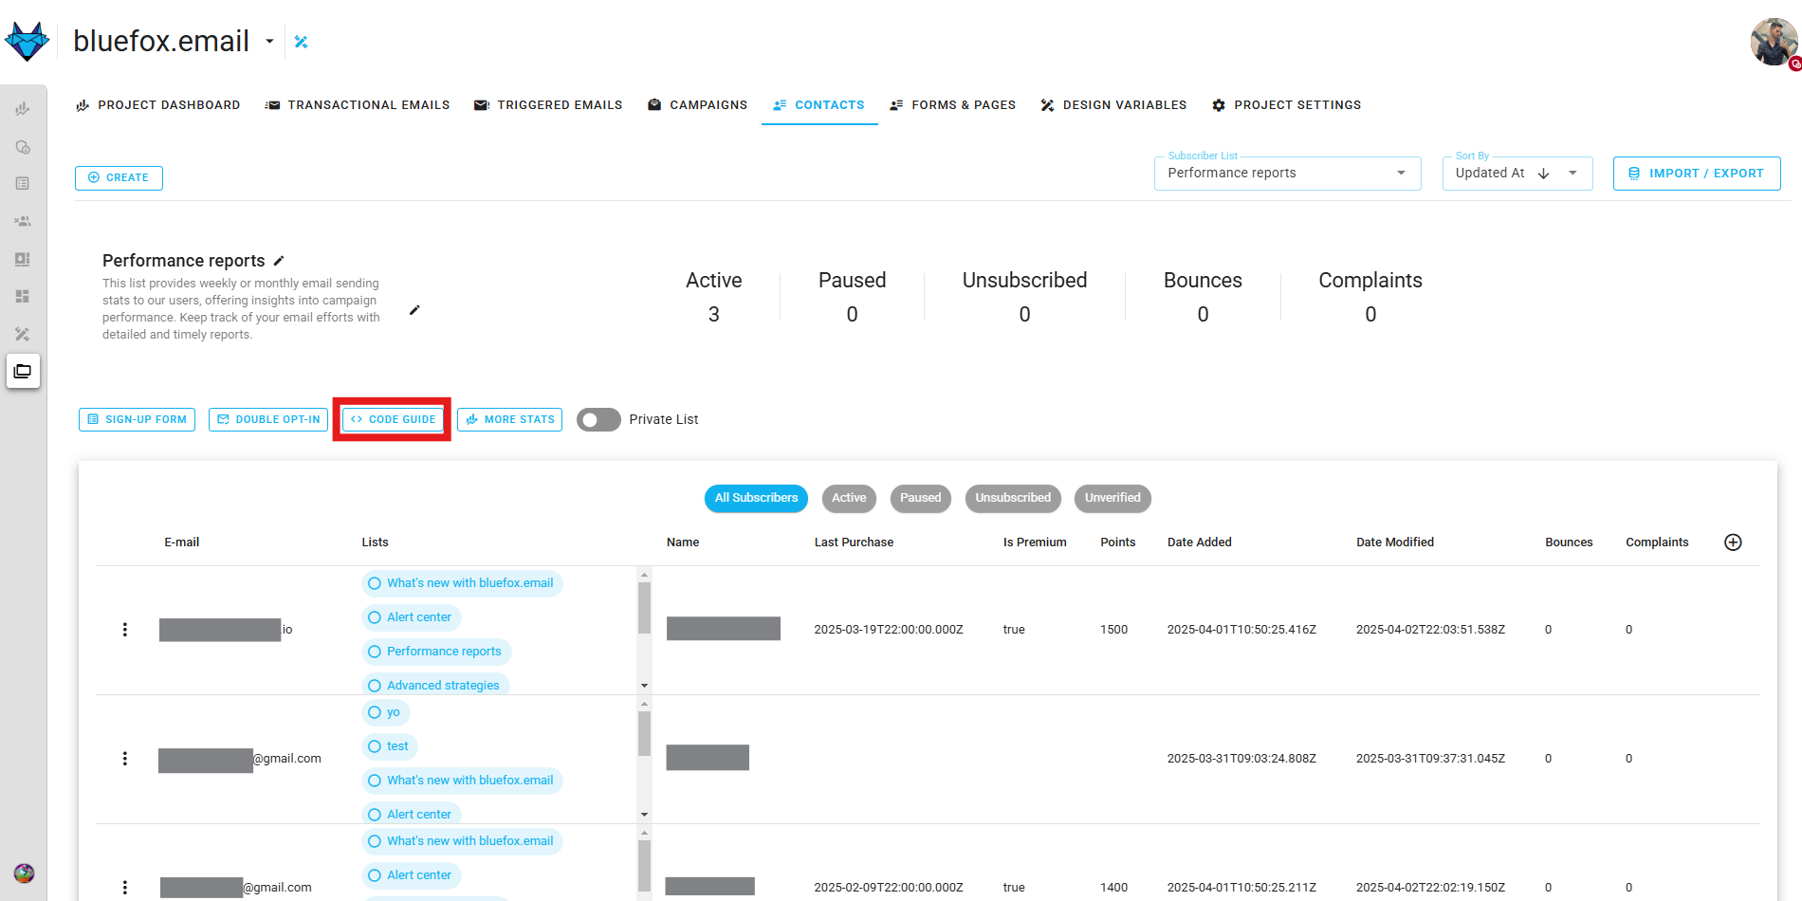The width and height of the screenshot is (1802, 901).
Task: Open the Sign-Up Form button
Action: (137, 419)
